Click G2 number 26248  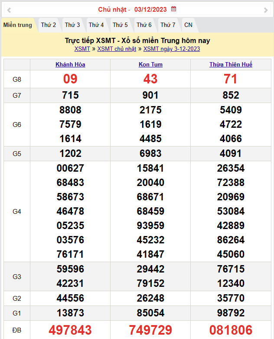(150, 298)
